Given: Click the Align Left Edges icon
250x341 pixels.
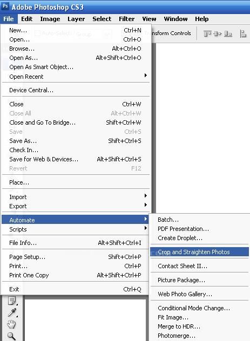Looking at the screenshot, I should click(x=243, y=33).
